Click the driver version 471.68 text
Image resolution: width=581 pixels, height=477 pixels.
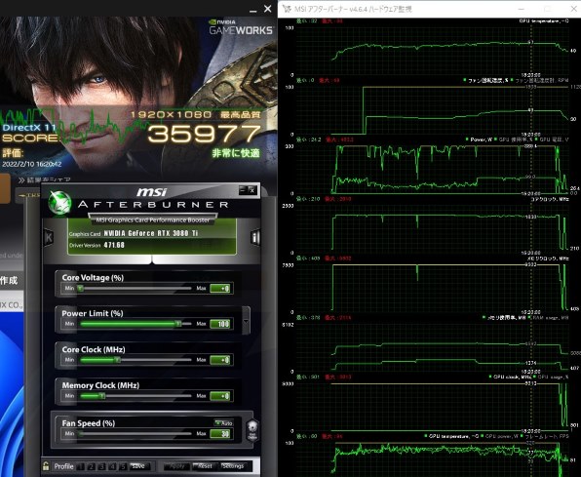click(x=114, y=245)
